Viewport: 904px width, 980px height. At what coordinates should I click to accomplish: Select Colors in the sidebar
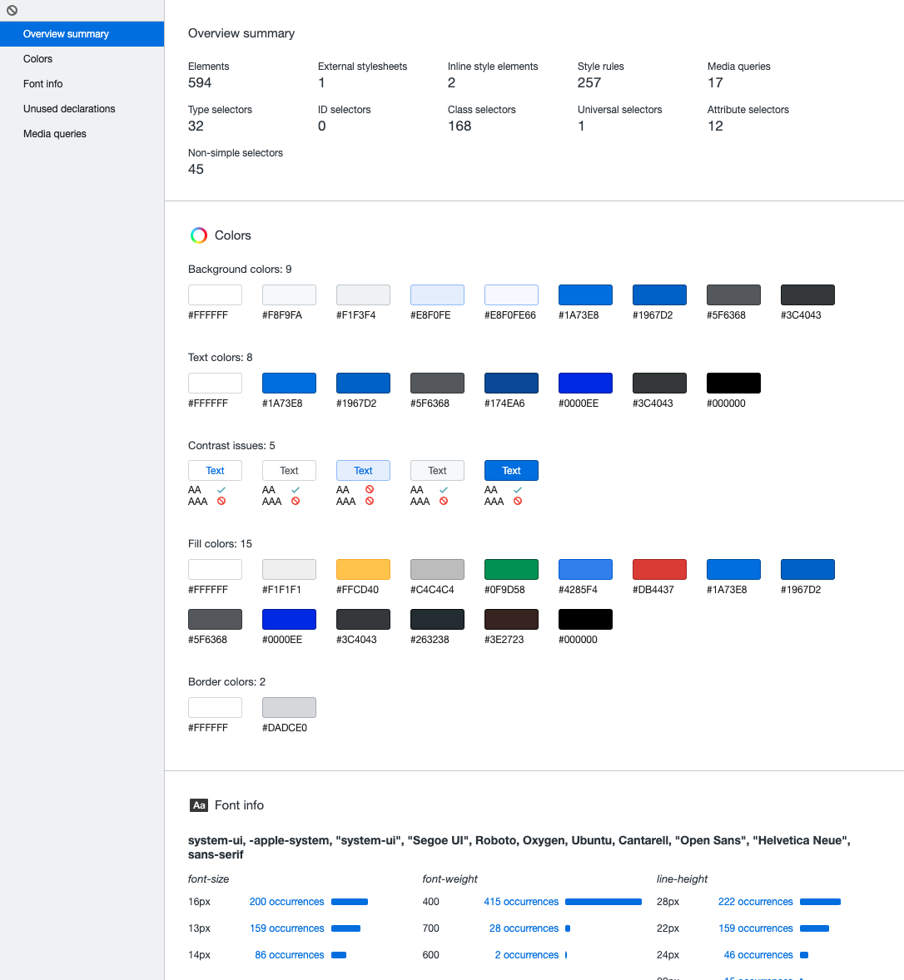point(37,59)
